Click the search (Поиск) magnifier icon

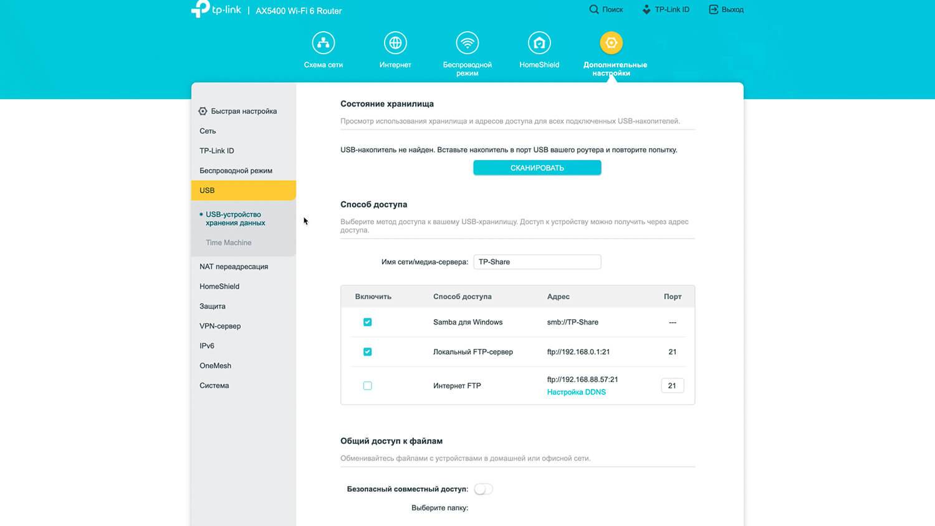coord(594,9)
